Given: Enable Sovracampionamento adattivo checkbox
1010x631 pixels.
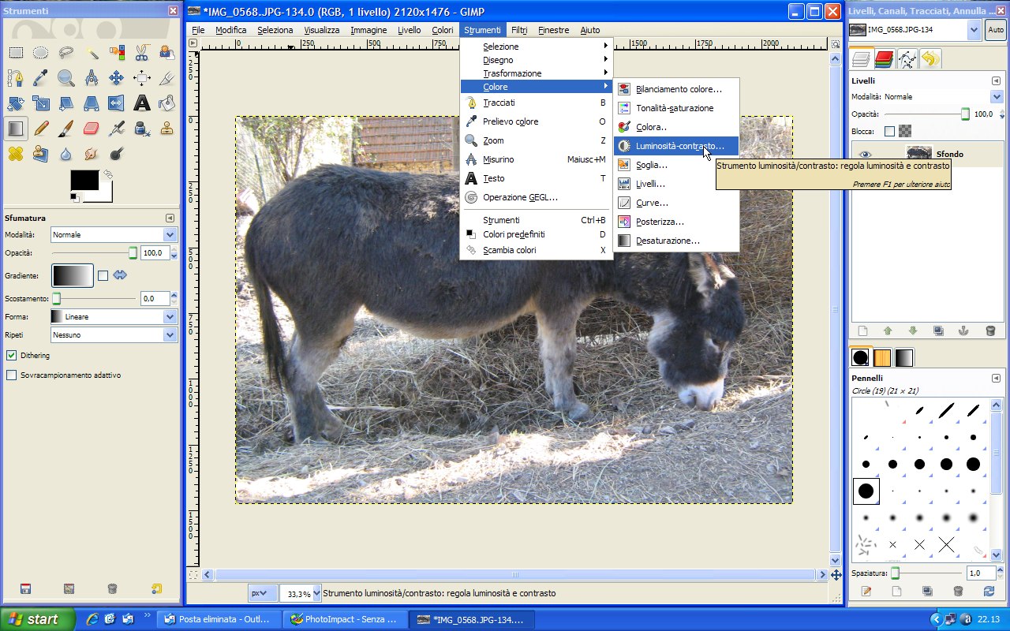Looking at the screenshot, I should click(x=11, y=375).
